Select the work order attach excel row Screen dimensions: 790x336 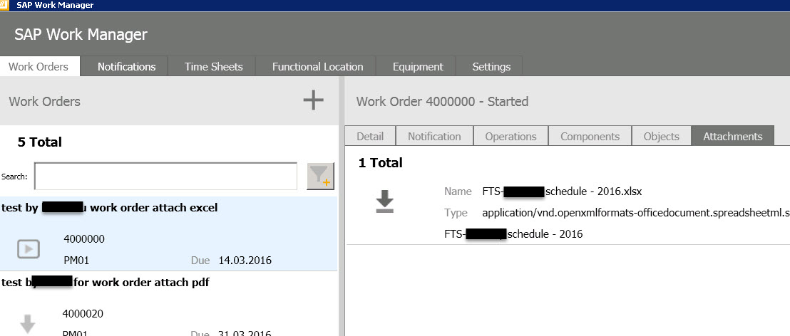coord(169,233)
